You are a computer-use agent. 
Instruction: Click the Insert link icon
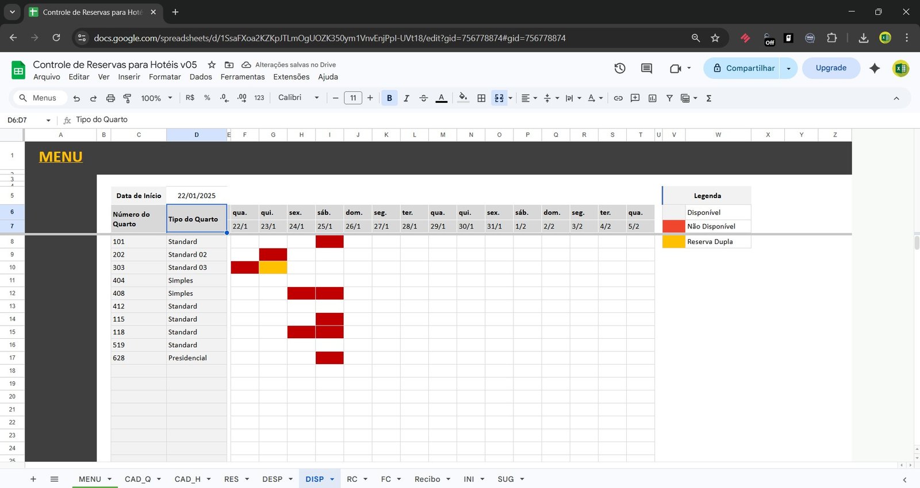pos(618,98)
